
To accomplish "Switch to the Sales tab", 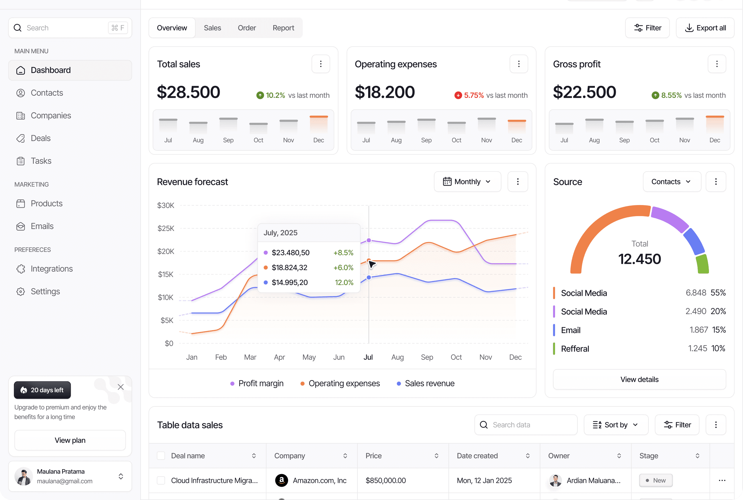I will click(212, 28).
